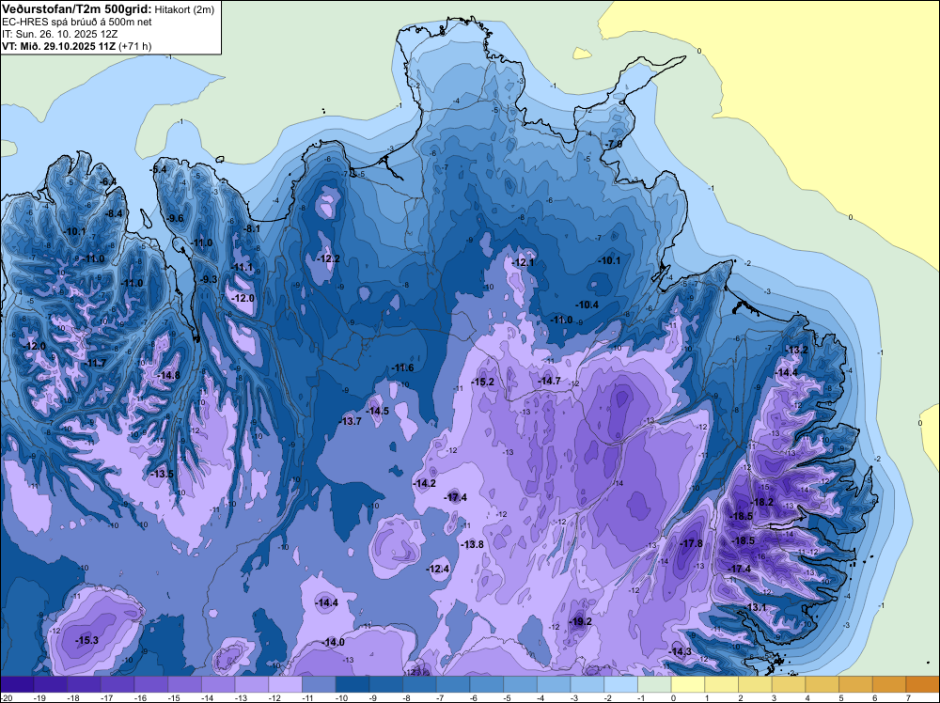The width and height of the screenshot is (940, 703).
Task: Click the -14.3 temperature value
Action: [681, 652]
